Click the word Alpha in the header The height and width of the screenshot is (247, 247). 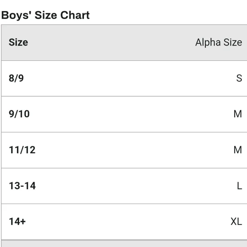click(208, 43)
